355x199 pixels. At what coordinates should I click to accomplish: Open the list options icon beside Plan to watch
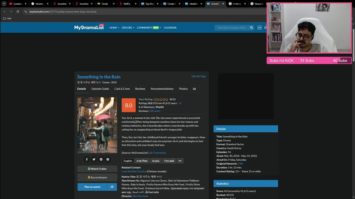click(112, 187)
